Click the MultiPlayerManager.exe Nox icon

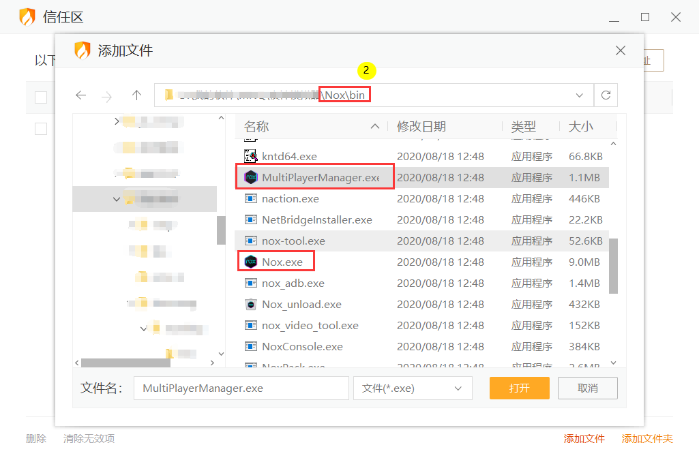pos(251,177)
